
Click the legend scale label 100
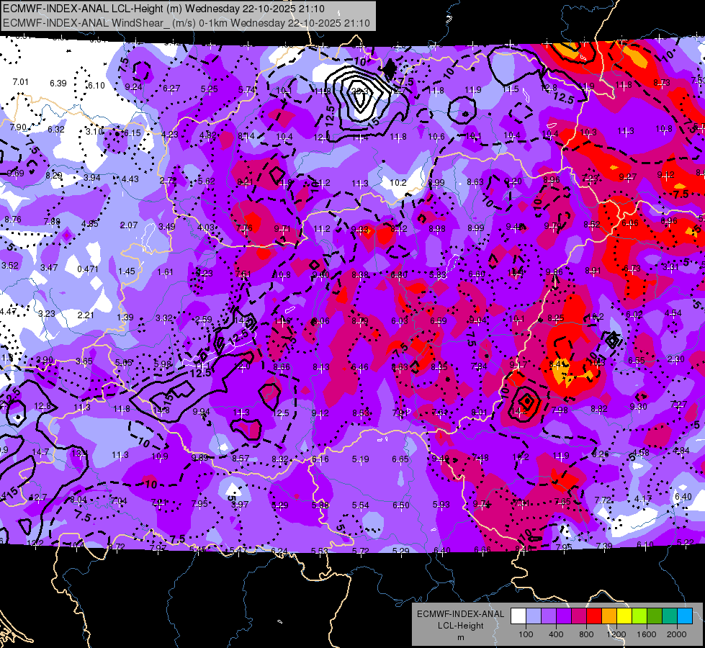pos(526,634)
